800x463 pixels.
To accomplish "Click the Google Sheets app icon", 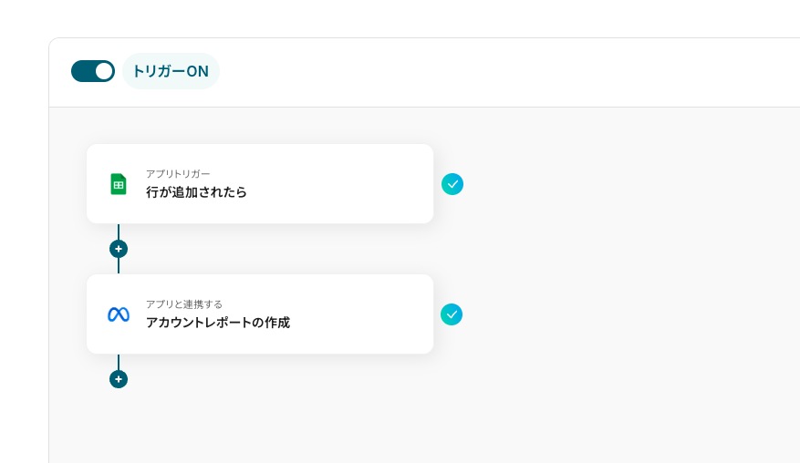I will pos(119,184).
